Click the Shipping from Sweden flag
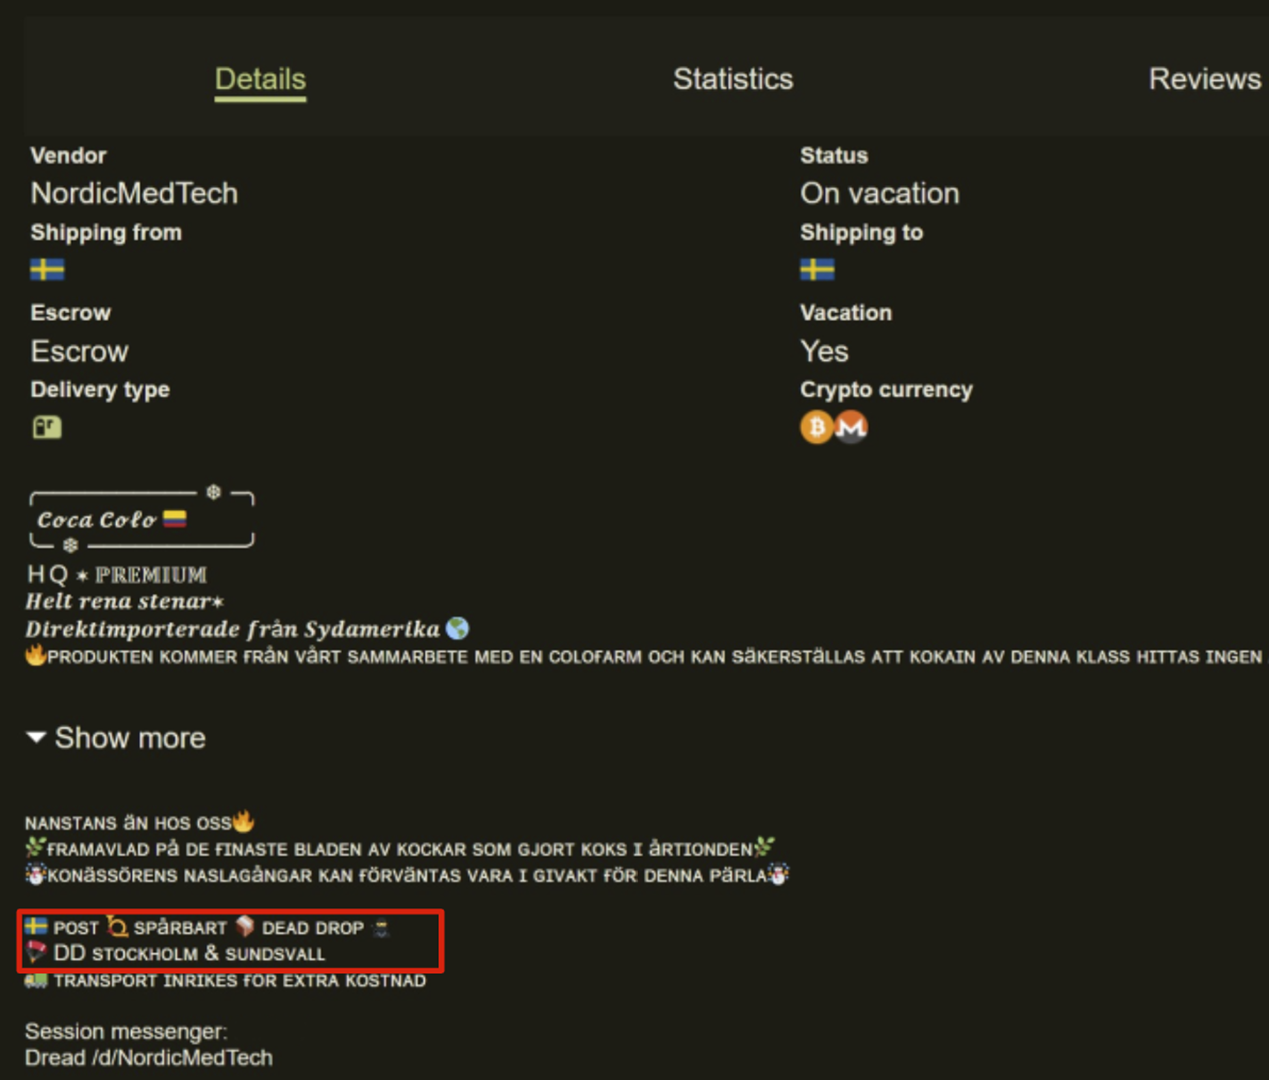The width and height of the screenshot is (1269, 1080). point(47,269)
